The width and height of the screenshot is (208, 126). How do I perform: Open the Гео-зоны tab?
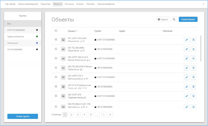coord(69,4)
